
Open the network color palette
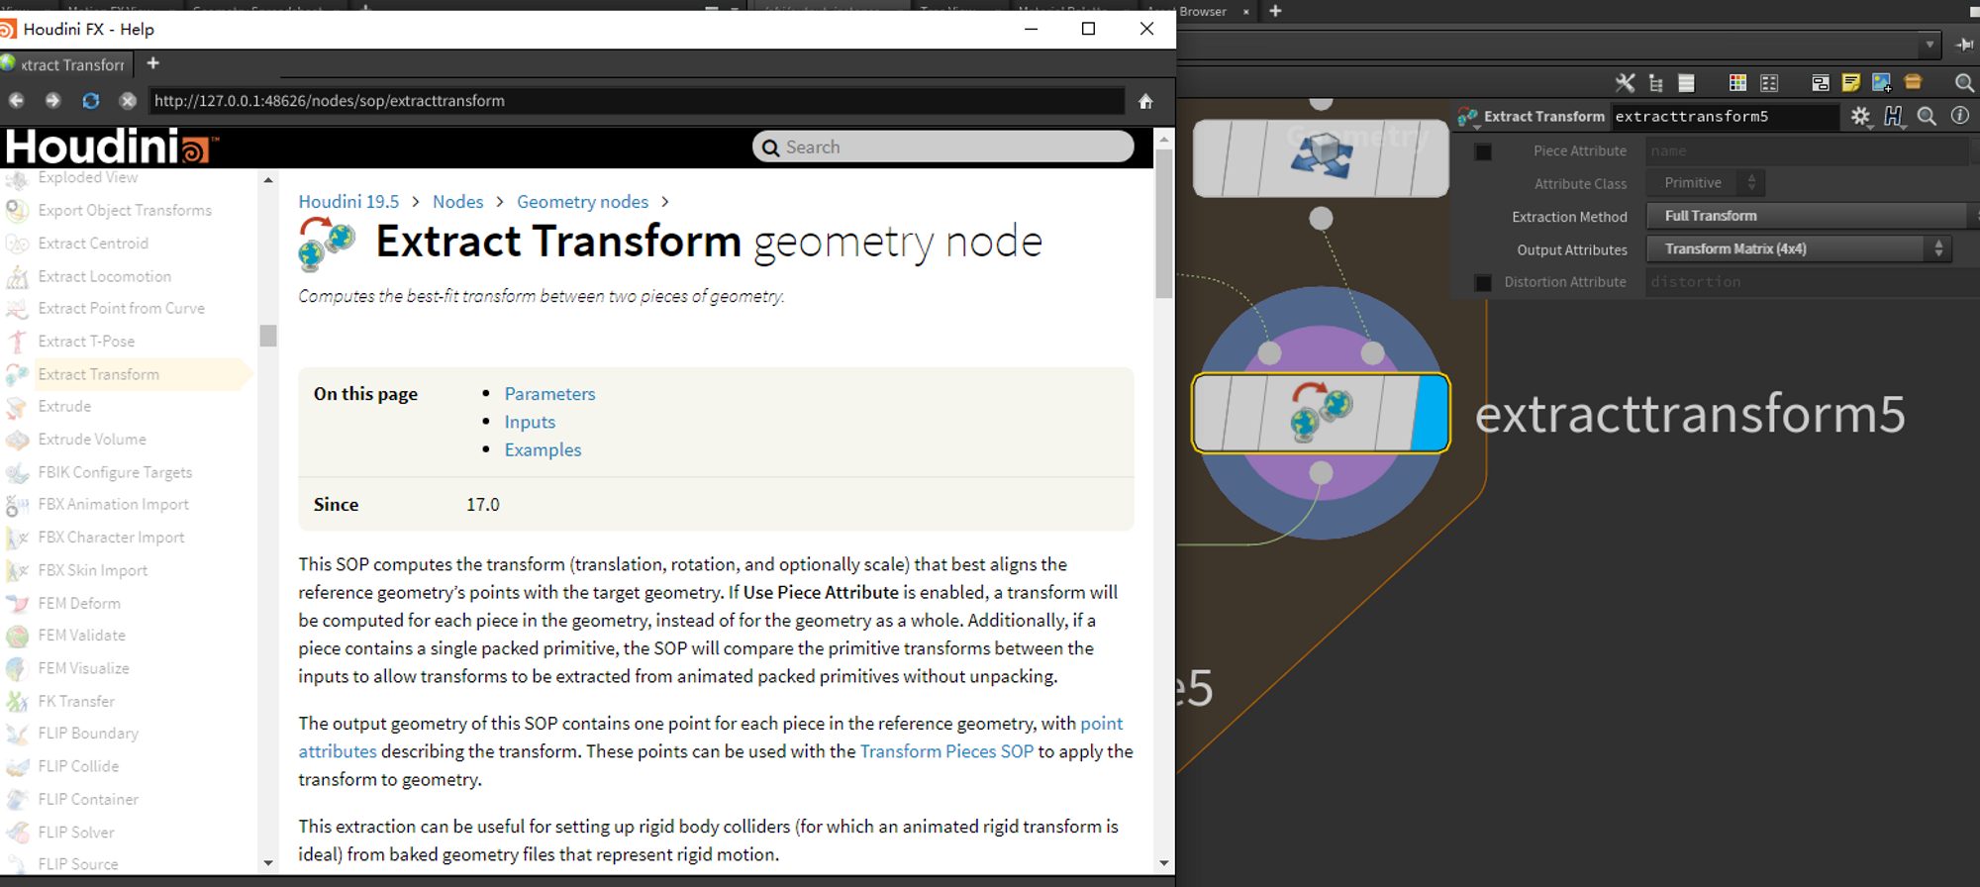click(1736, 83)
